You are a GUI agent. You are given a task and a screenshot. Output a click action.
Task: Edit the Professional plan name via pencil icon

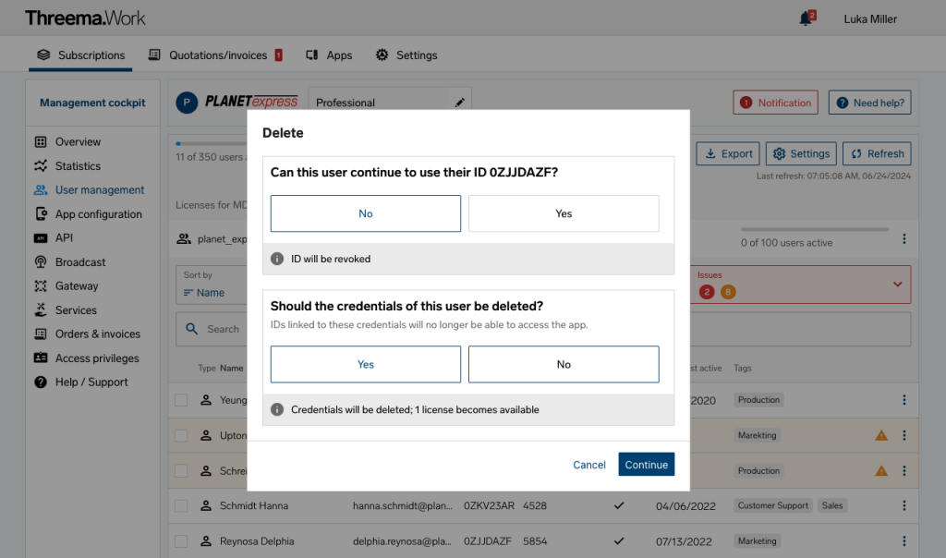point(460,103)
